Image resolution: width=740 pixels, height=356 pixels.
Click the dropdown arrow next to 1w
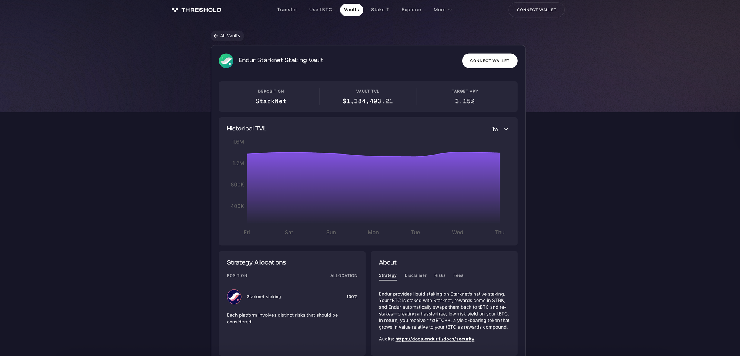coord(505,129)
